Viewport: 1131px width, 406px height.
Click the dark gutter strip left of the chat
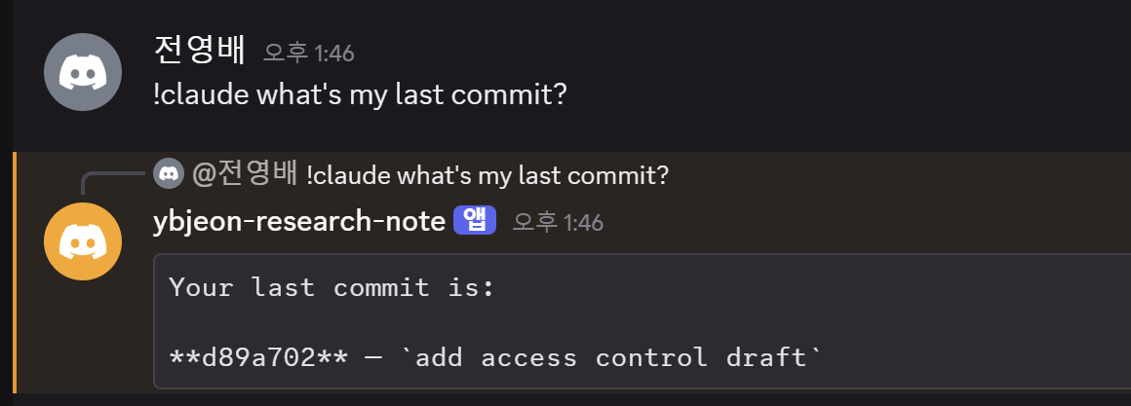tap(6, 203)
